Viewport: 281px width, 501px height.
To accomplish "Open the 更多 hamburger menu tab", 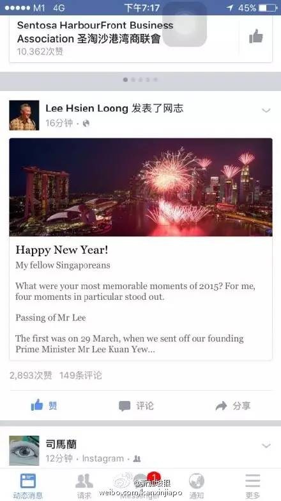I will [x=253, y=486].
